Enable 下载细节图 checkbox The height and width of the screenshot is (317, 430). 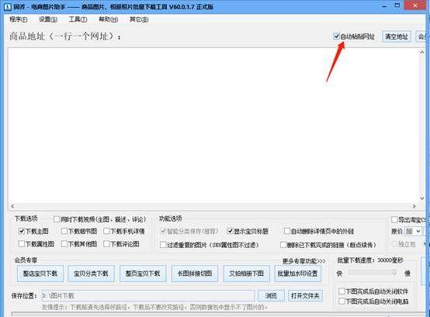(x=64, y=231)
